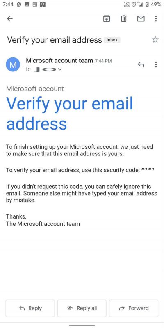
Task: Mark email unread with the envelope icon
Action: coord(141,18)
